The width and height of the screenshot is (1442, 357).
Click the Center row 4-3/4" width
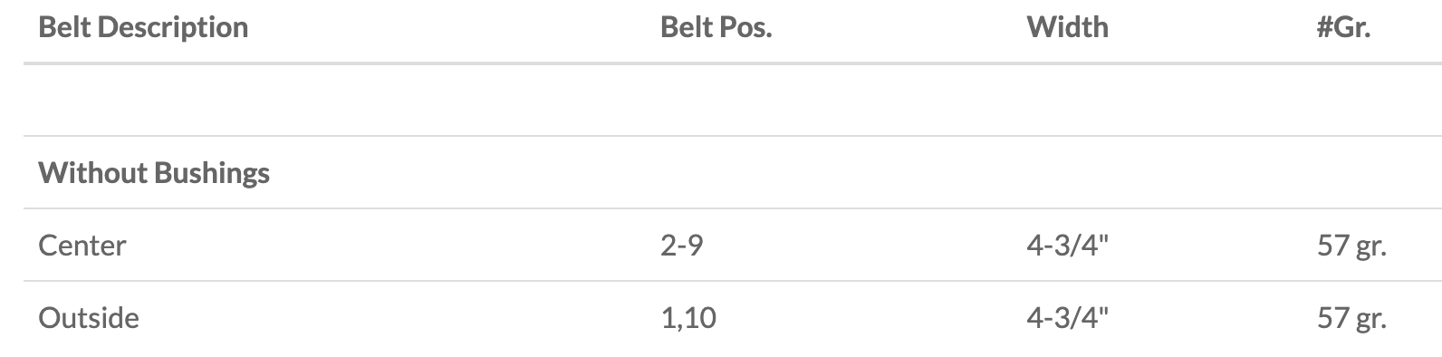(x=1067, y=246)
